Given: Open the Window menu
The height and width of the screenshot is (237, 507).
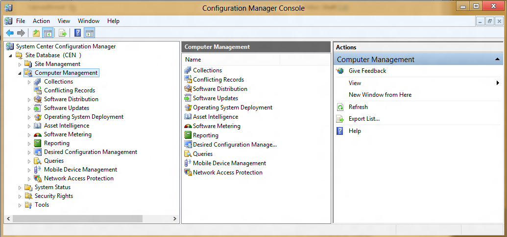Looking at the screenshot, I should [89, 21].
